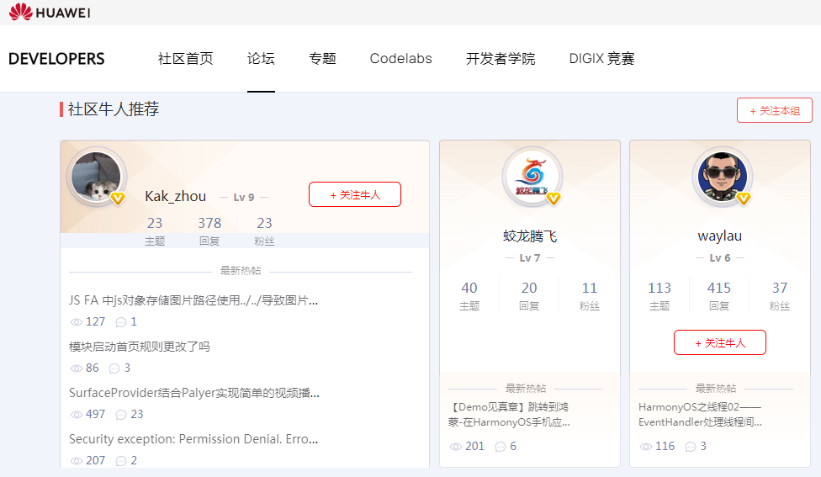
Task: Follow Kak_zhou with 关注牛人 button
Action: pos(354,194)
